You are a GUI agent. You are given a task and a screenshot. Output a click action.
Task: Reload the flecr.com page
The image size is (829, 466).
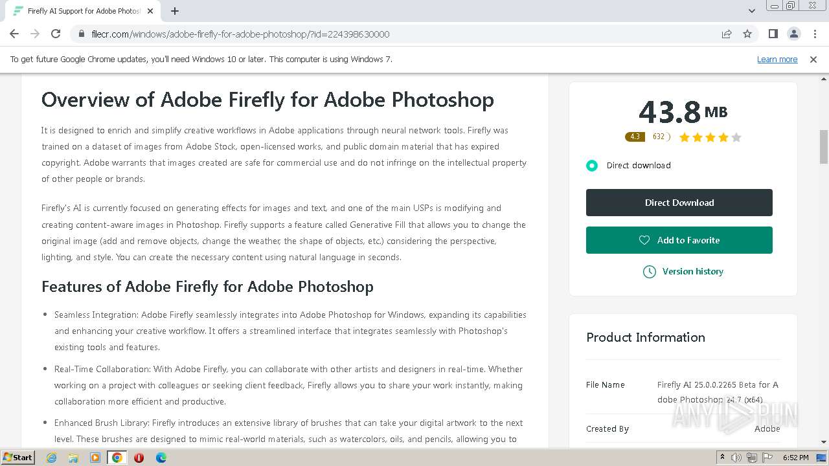[x=56, y=34]
